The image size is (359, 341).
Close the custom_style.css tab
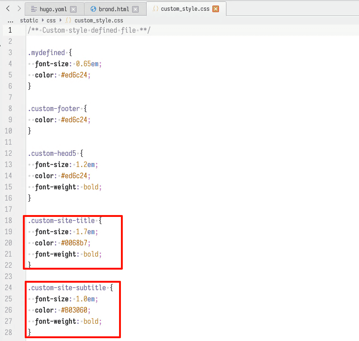pos(215,9)
